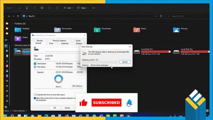Viewport: 213px width, 120px height.
Task: Click the gray Free space color swatch
Action: 35,67
